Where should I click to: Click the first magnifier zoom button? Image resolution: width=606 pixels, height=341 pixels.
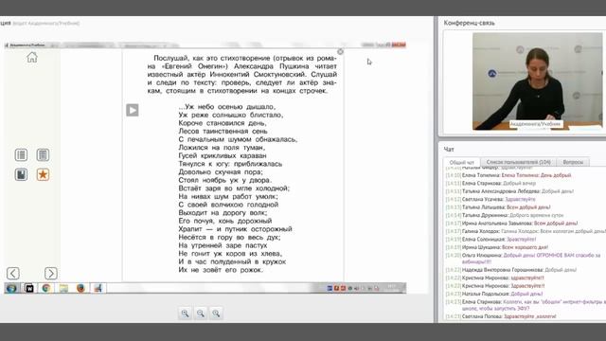[x=186, y=314]
